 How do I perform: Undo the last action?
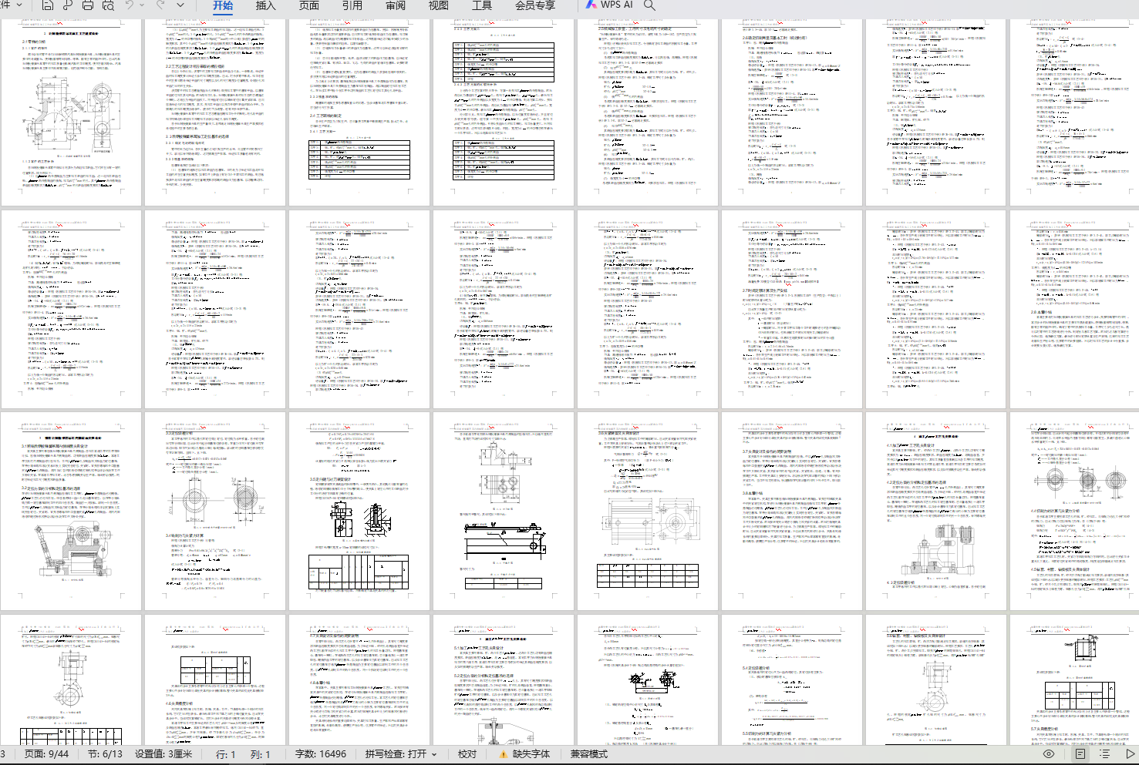[130, 5]
